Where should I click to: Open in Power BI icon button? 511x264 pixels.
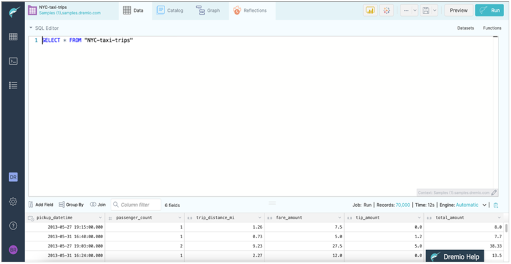[370, 10]
